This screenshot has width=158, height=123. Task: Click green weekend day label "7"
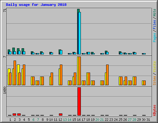(x=38, y=120)
